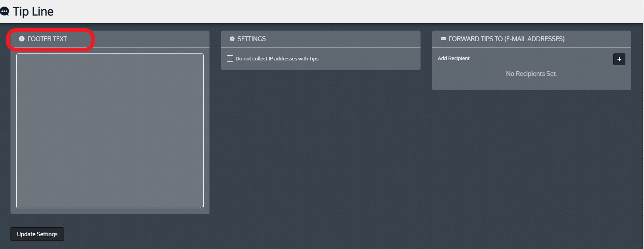Click the 'Add Recipient' label
Screen dimensions: 644x249
(454, 58)
